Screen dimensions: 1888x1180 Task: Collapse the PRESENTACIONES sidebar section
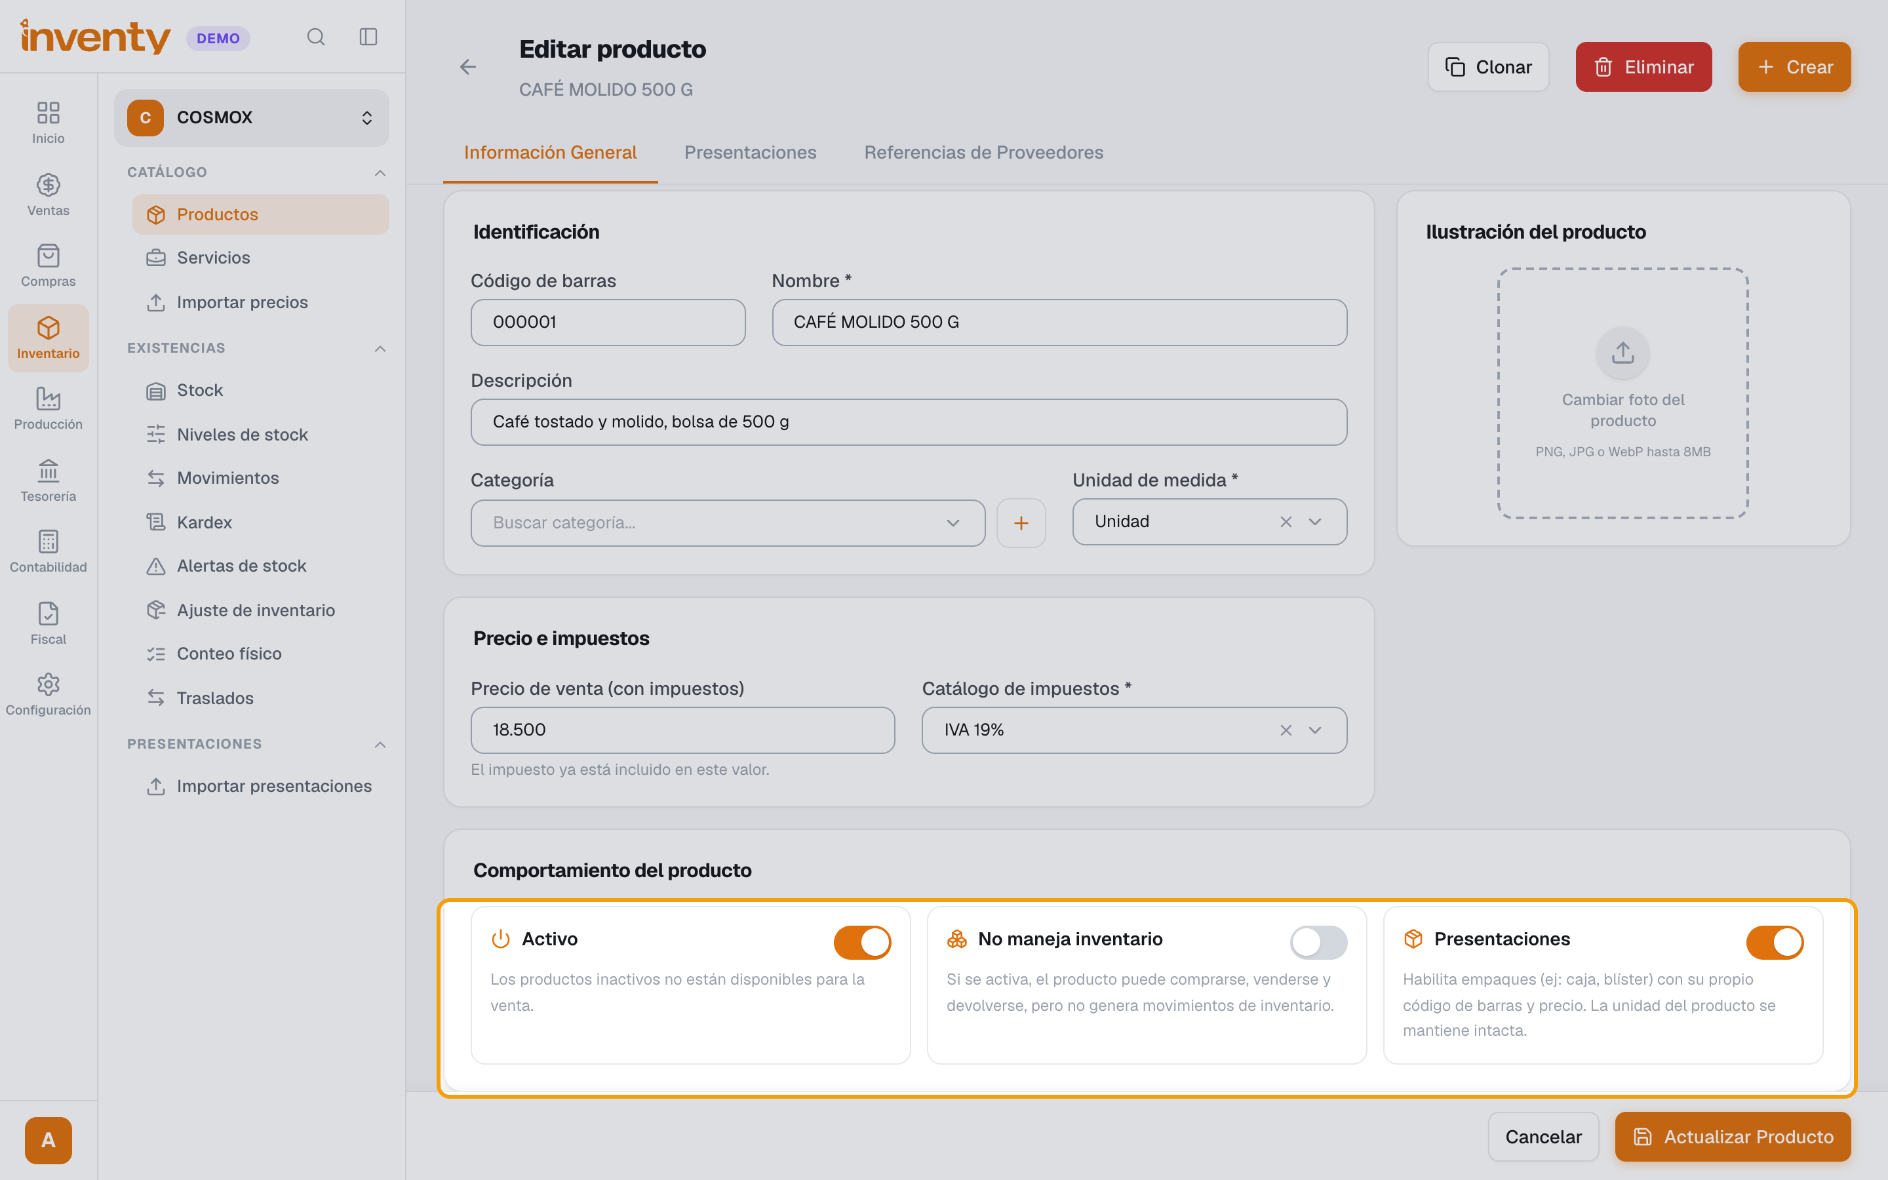point(380,745)
